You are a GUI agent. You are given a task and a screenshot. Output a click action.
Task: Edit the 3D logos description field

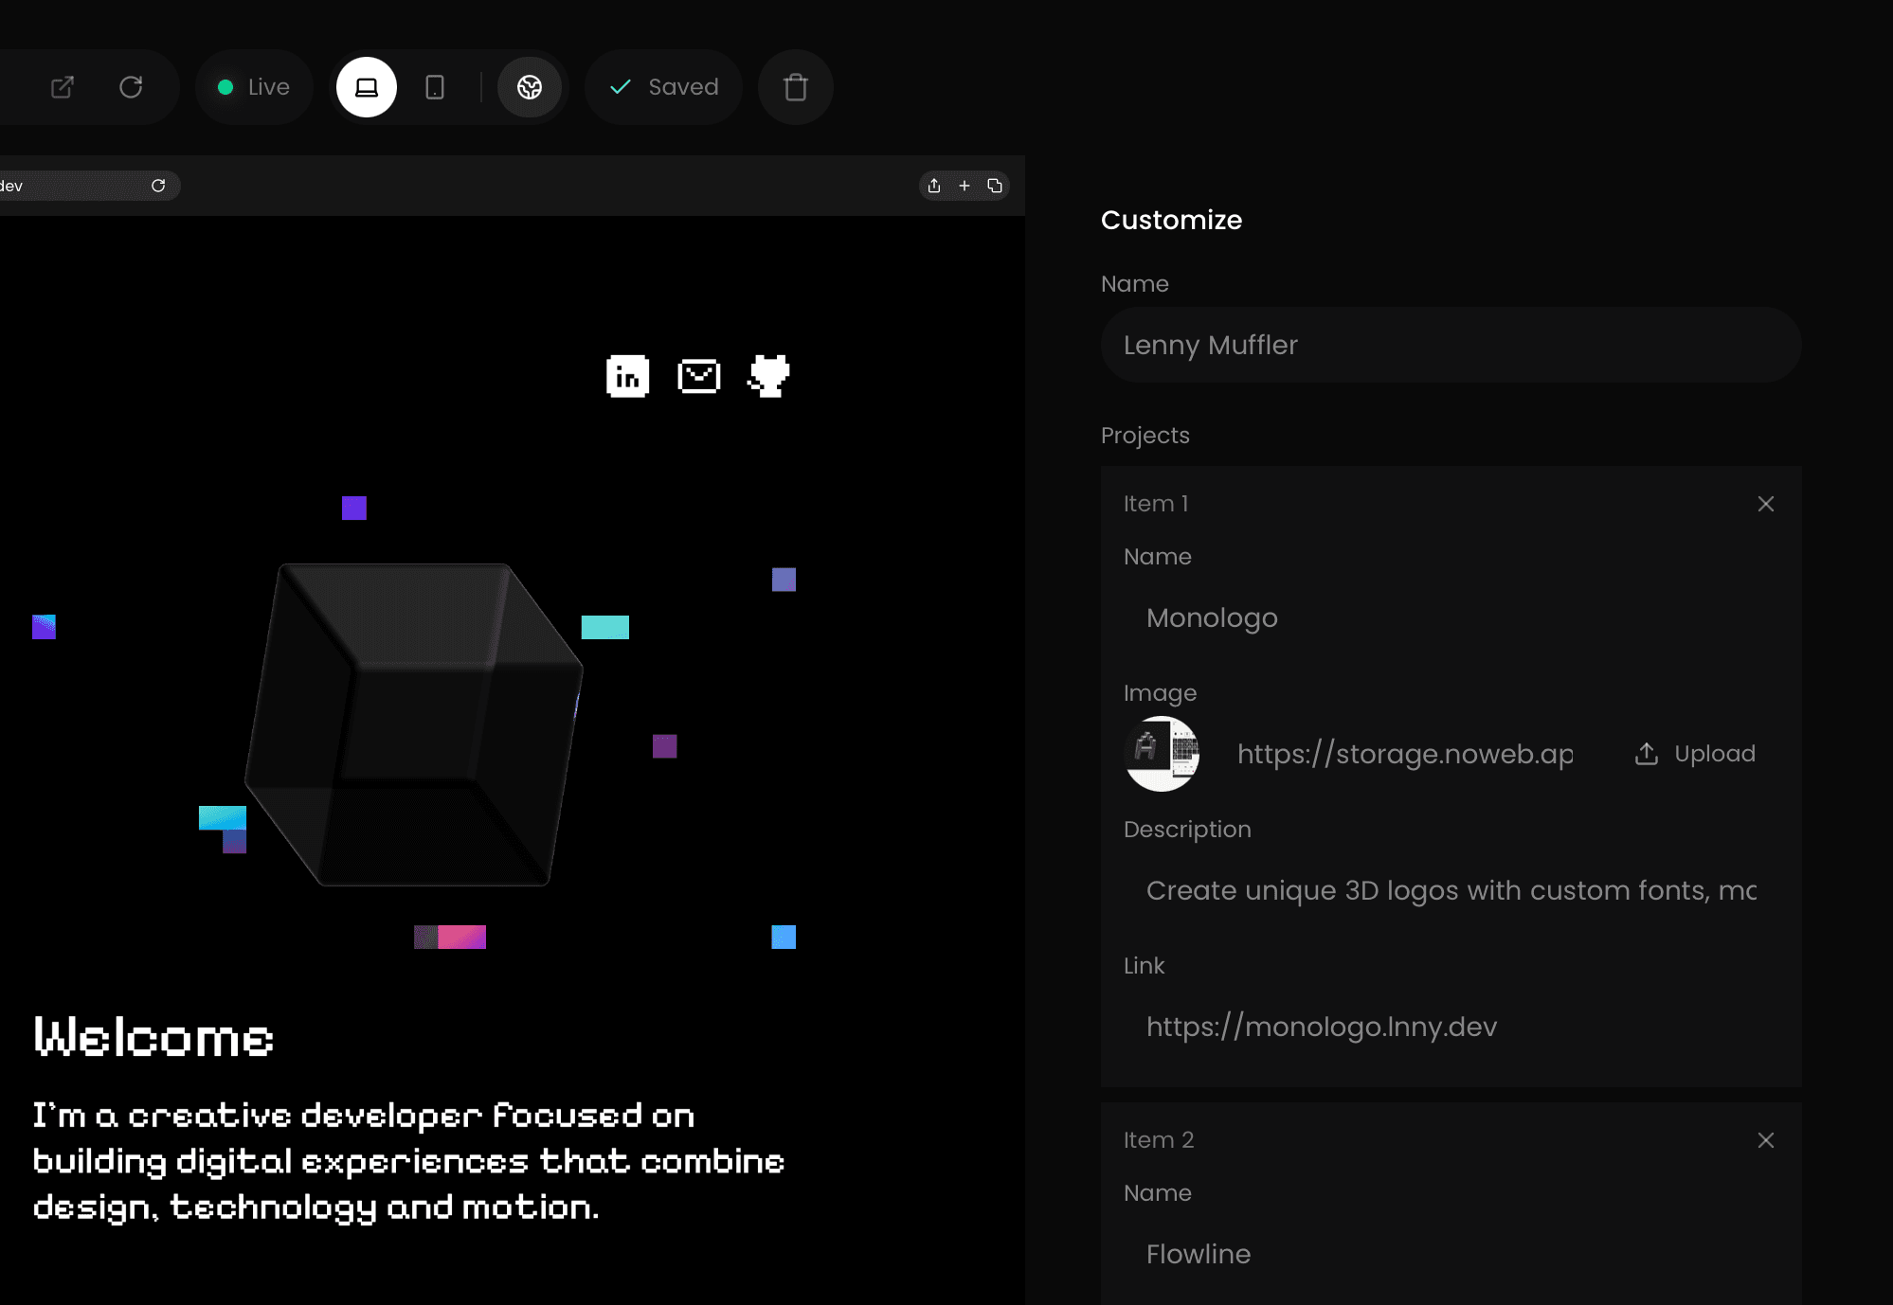click(x=1451, y=890)
